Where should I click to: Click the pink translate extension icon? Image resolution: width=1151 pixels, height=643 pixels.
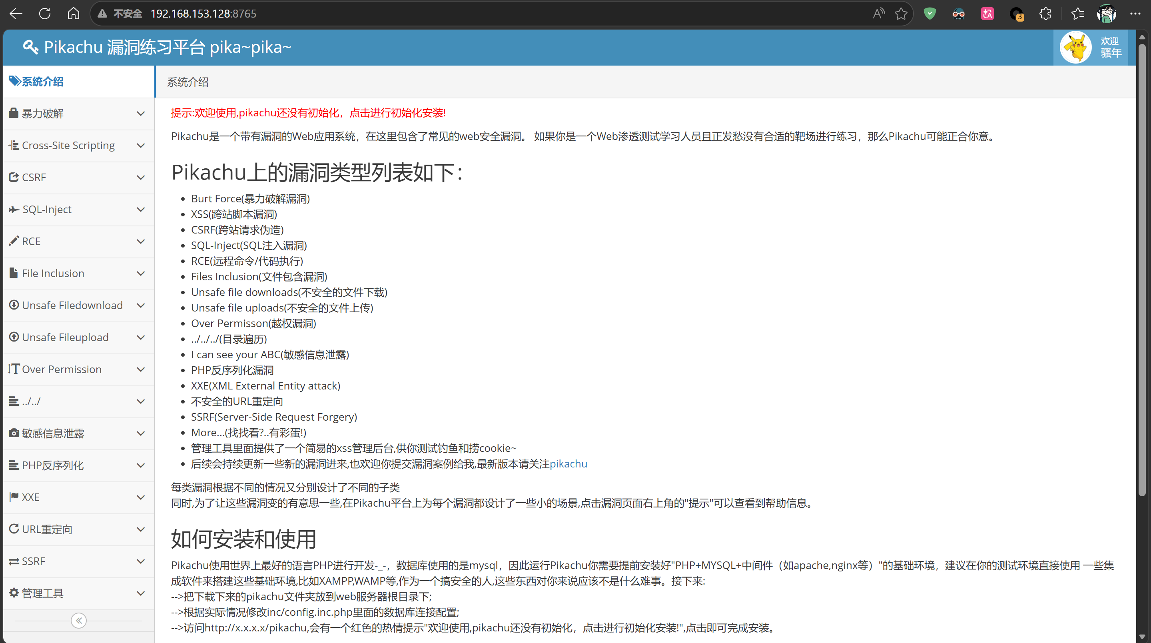pos(987,14)
